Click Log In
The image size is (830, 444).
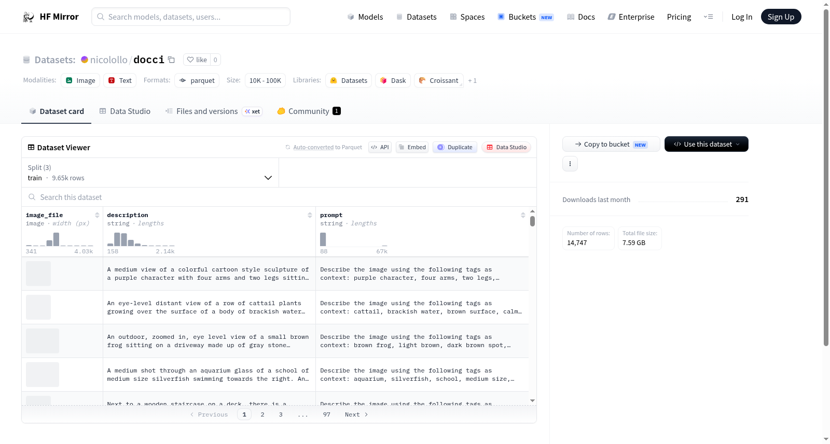pyautogui.click(x=742, y=17)
